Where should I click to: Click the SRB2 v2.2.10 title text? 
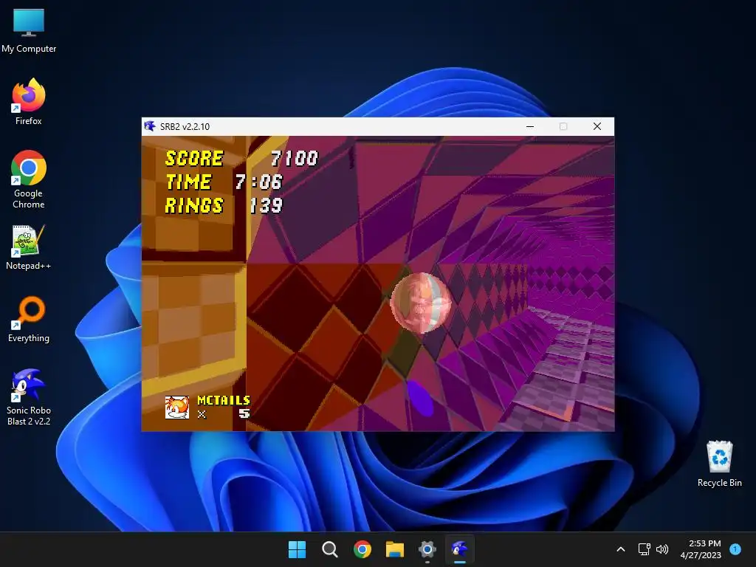(185, 127)
